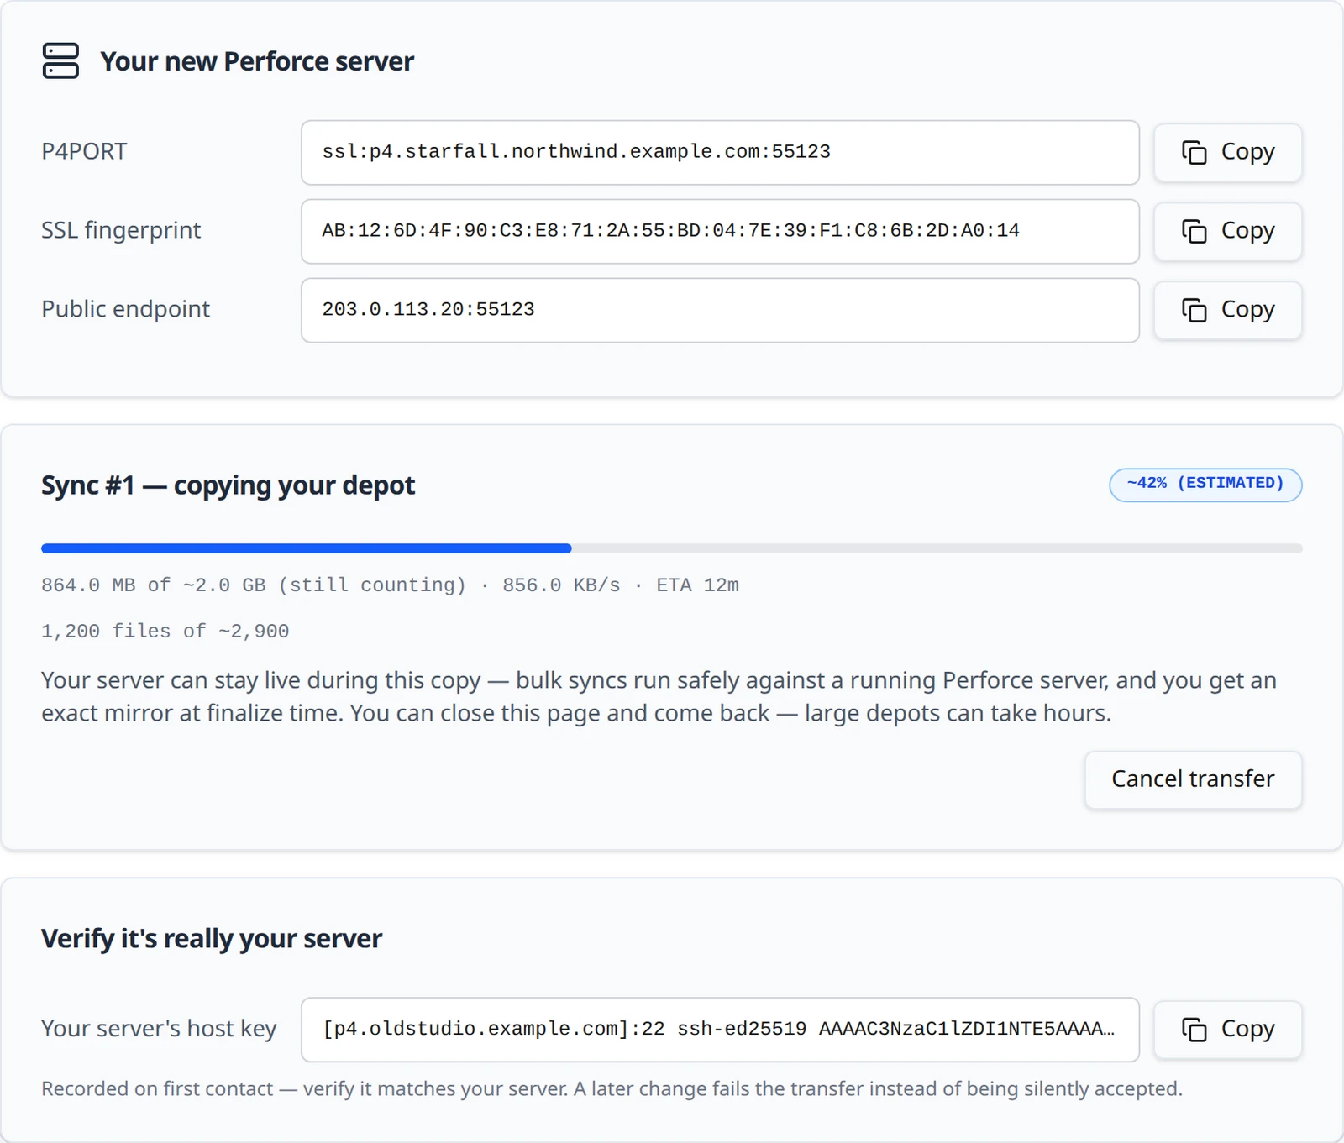Copy the SSL fingerprint
1344x1143 pixels.
tap(1227, 231)
